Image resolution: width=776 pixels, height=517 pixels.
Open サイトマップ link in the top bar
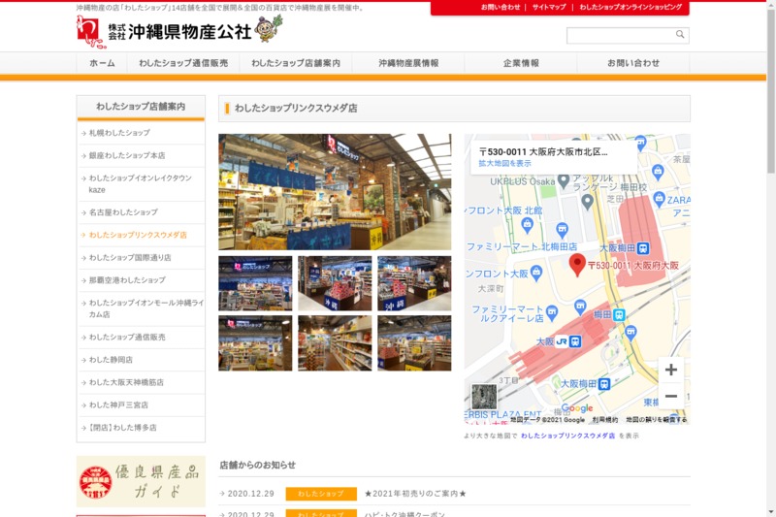(549, 8)
